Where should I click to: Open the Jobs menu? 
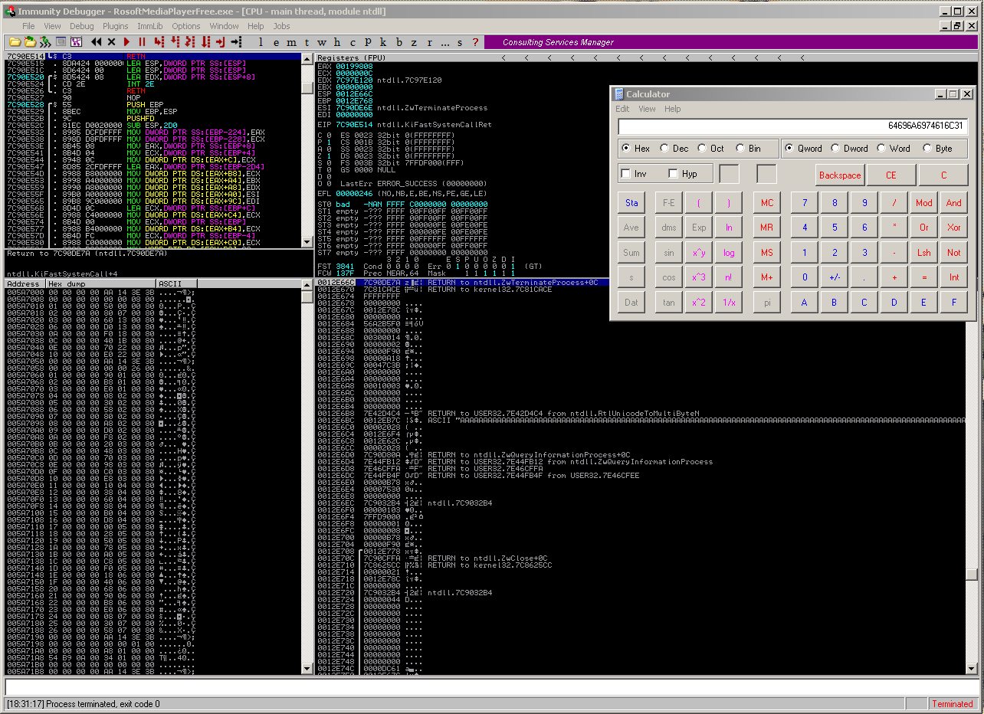(x=281, y=26)
